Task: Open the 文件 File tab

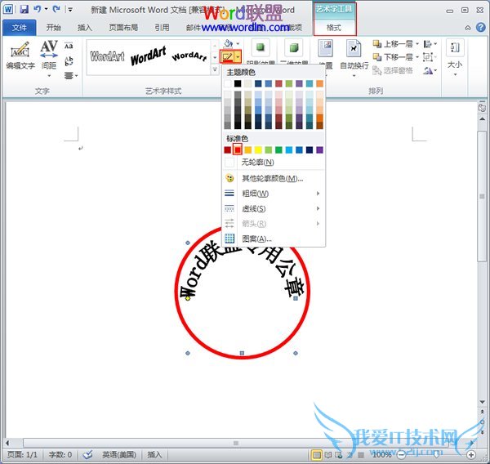Action: point(18,27)
